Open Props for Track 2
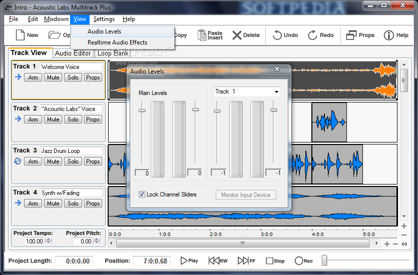Image resolution: width=418 pixels, height=275 pixels. pyautogui.click(x=93, y=119)
